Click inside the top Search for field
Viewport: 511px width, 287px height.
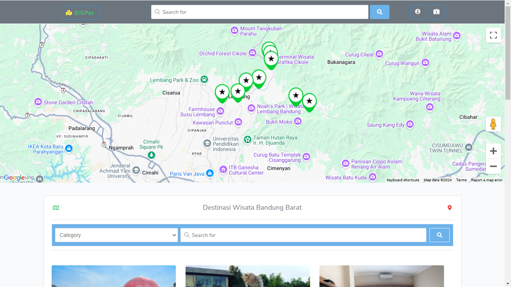tap(259, 12)
